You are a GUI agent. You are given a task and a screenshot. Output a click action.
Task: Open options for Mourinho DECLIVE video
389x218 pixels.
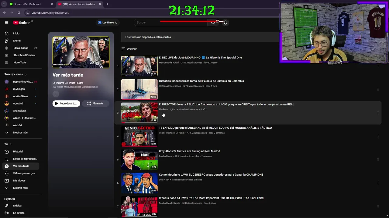click(x=378, y=66)
